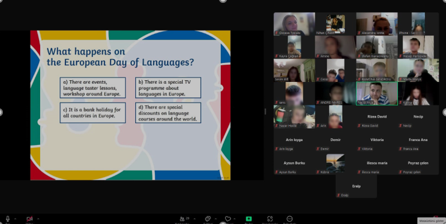
Task: Expand the arrow next to the microphone
Action: click(x=15, y=219)
